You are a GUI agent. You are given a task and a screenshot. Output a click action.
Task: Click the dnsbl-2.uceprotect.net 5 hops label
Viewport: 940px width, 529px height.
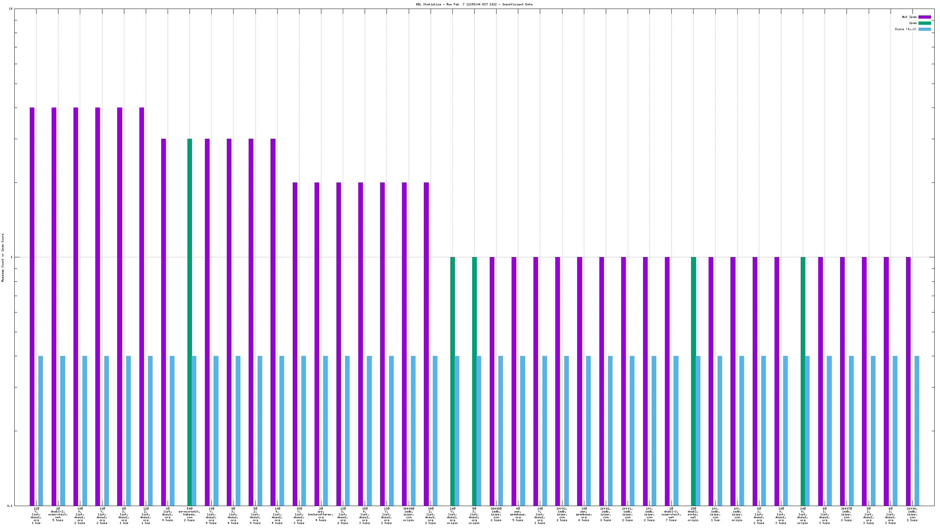click(x=58, y=514)
